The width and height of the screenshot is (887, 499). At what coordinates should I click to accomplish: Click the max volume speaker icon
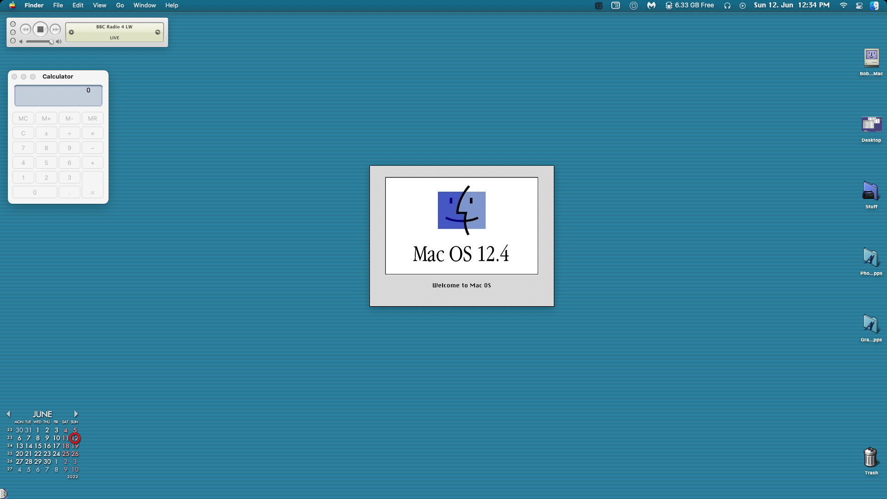tap(59, 42)
